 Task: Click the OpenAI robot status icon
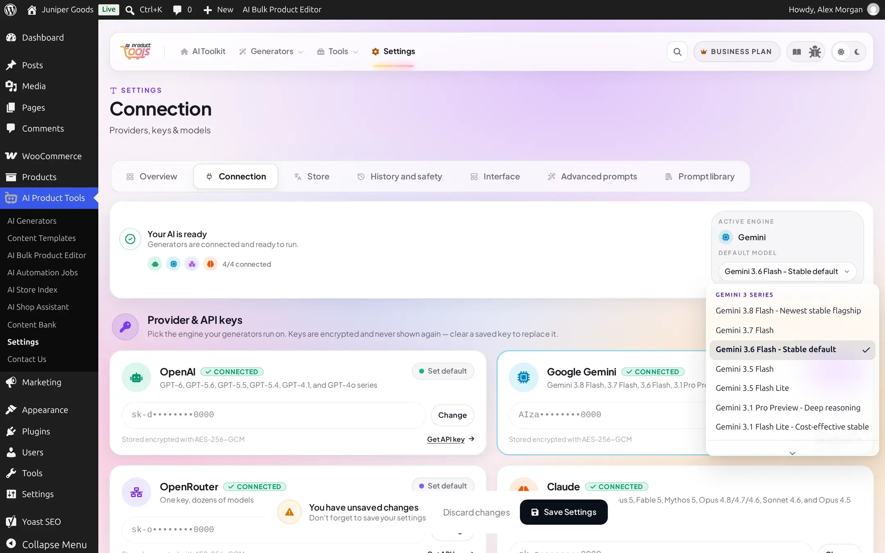155,264
